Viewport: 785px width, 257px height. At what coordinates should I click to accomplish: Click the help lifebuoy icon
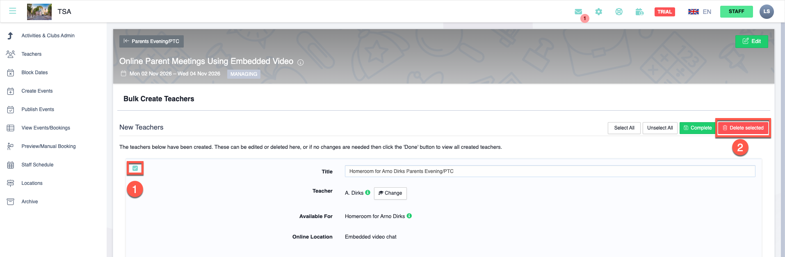[x=619, y=12]
